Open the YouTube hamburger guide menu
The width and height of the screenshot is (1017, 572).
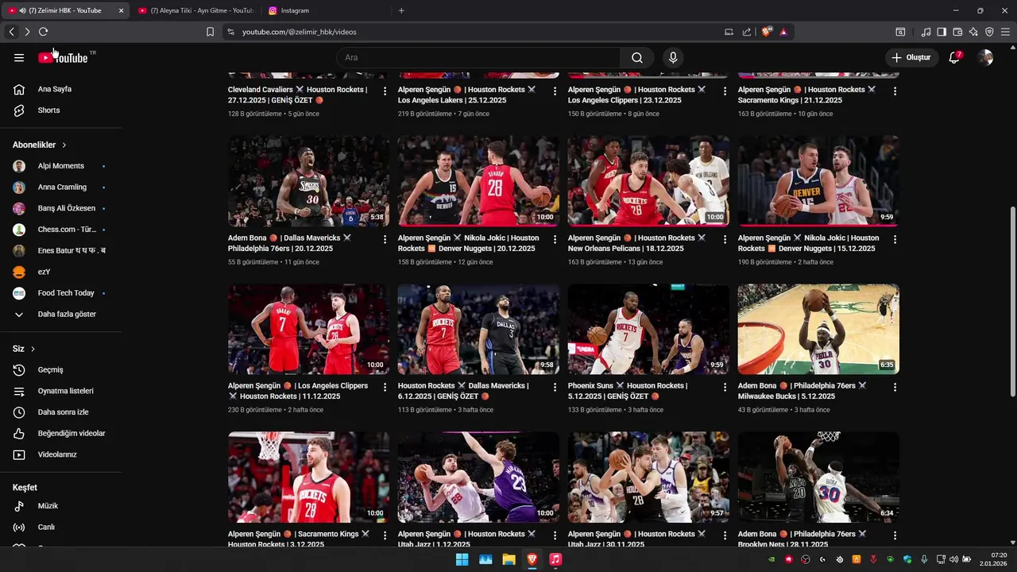(x=19, y=57)
